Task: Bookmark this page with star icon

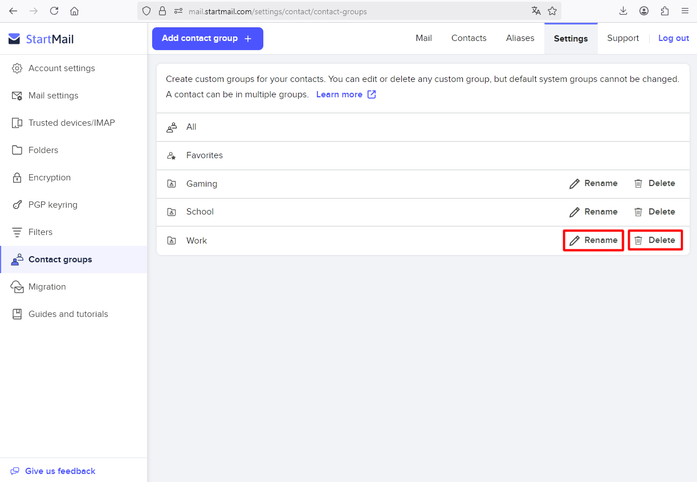Action: pos(552,11)
